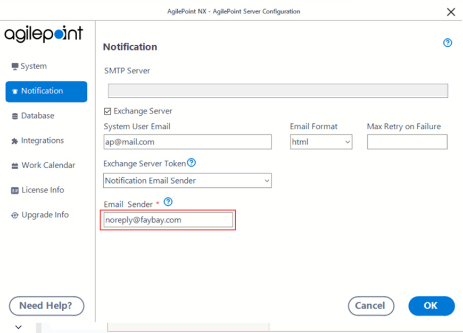This screenshot has width=463, height=333.
Task: Confirm with the OK button
Action: (x=432, y=306)
